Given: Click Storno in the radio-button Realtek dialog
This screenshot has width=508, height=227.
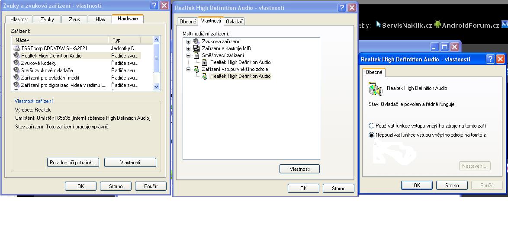Looking at the screenshot, I should [x=452, y=185].
